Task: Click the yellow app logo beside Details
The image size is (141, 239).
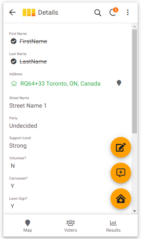Action: [x=29, y=12]
